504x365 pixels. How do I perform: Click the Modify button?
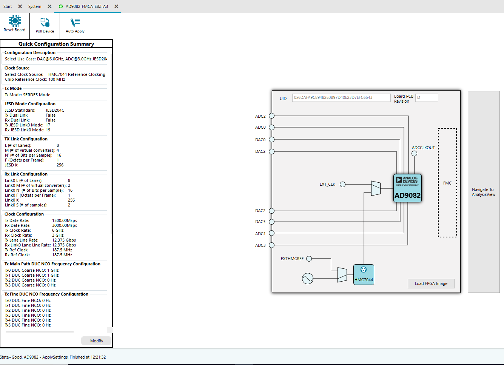click(x=97, y=341)
